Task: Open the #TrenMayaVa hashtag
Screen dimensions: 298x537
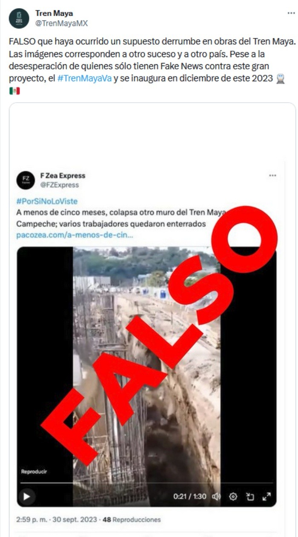Action: (x=84, y=79)
